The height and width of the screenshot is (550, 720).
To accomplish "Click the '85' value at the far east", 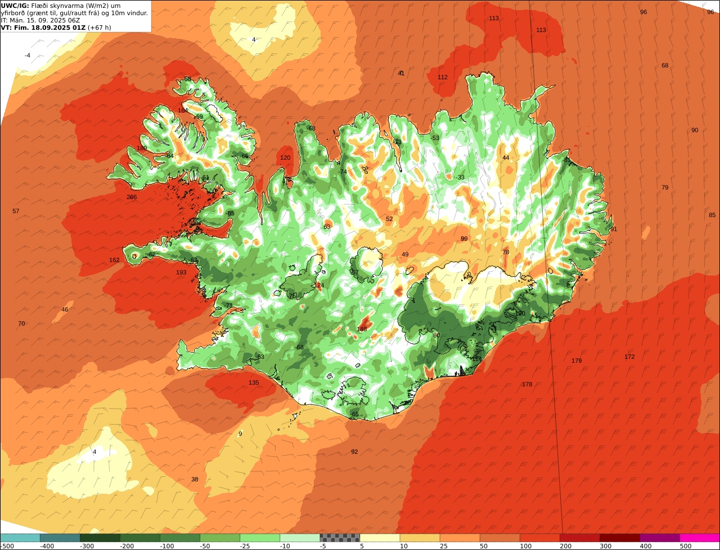I will tap(712, 215).
